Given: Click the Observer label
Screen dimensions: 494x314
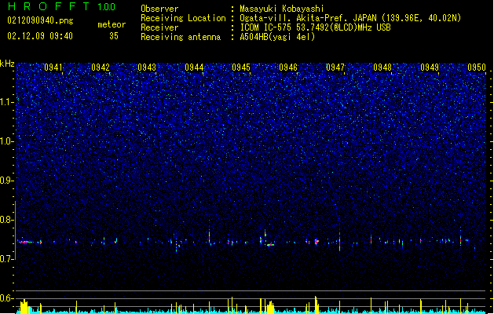Looking at the screenshot, I should coord(159,9).
